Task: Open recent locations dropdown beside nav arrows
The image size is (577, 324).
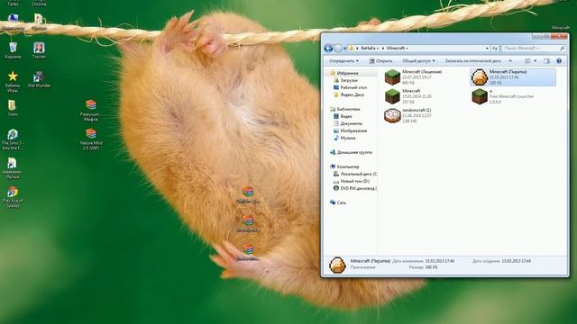Action: tap(344, 49)
